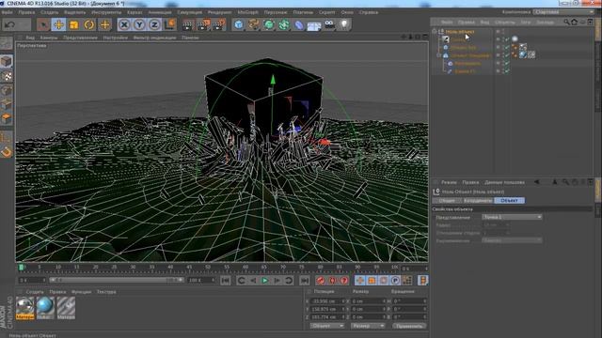Click the object manager home icon
This screenshot has width=602, height=338.
click(x=575, y=22)
